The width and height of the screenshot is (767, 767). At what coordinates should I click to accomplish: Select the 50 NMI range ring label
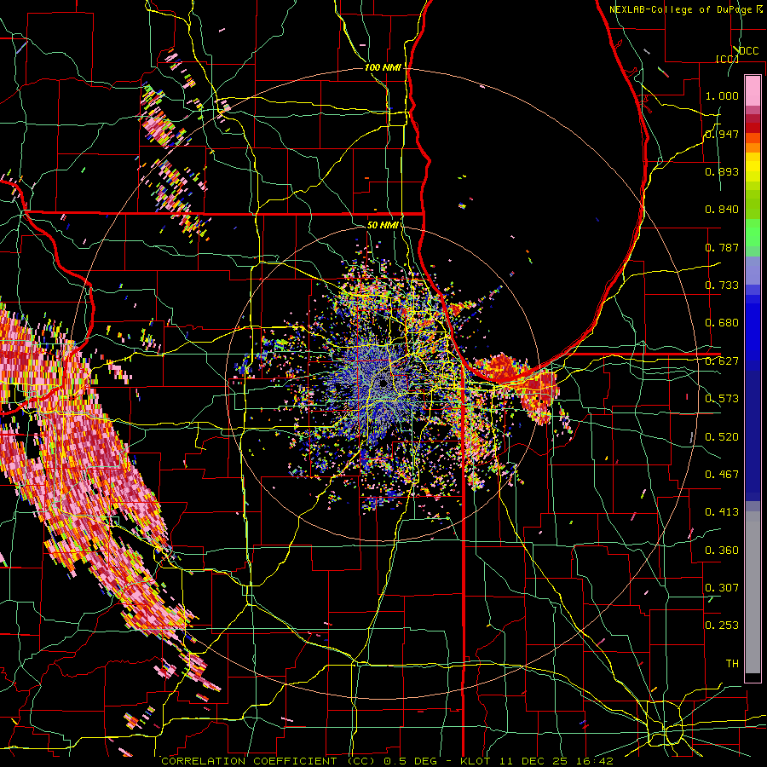(383, 225)
